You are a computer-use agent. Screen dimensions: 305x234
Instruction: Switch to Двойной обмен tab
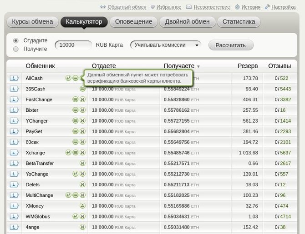187,21
